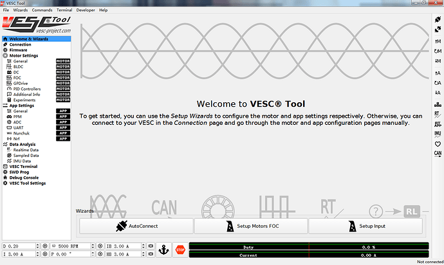Viewport: 444px width, 265px height.
Task: Click the red STOP button icon
Action: [180, 250]
